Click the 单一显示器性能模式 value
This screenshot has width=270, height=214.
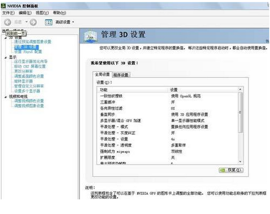click(x=187, y=121)
